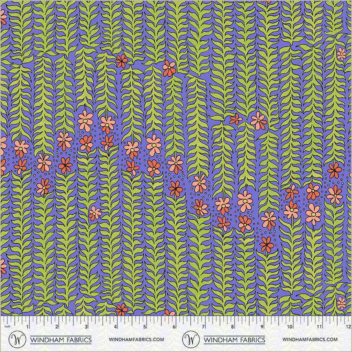Click the number 1 on the ruler

[x=27, y=327]
